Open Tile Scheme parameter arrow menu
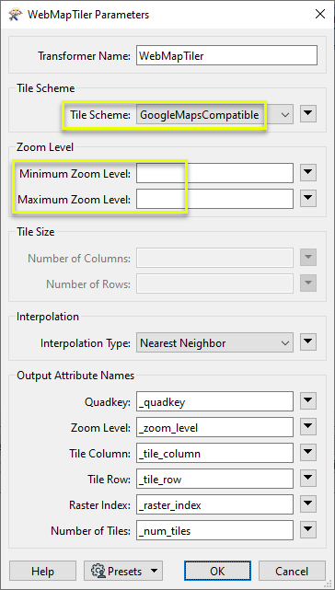 pos(308,114)
